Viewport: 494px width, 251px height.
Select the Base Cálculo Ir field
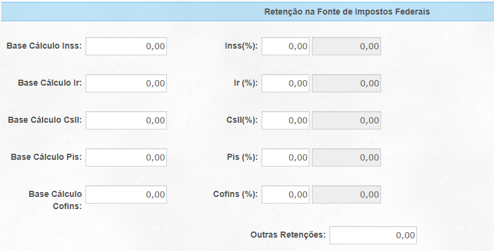[126, 83]
